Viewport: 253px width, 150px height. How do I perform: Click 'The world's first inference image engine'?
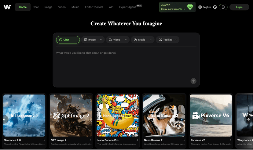(x=116, y=144)
